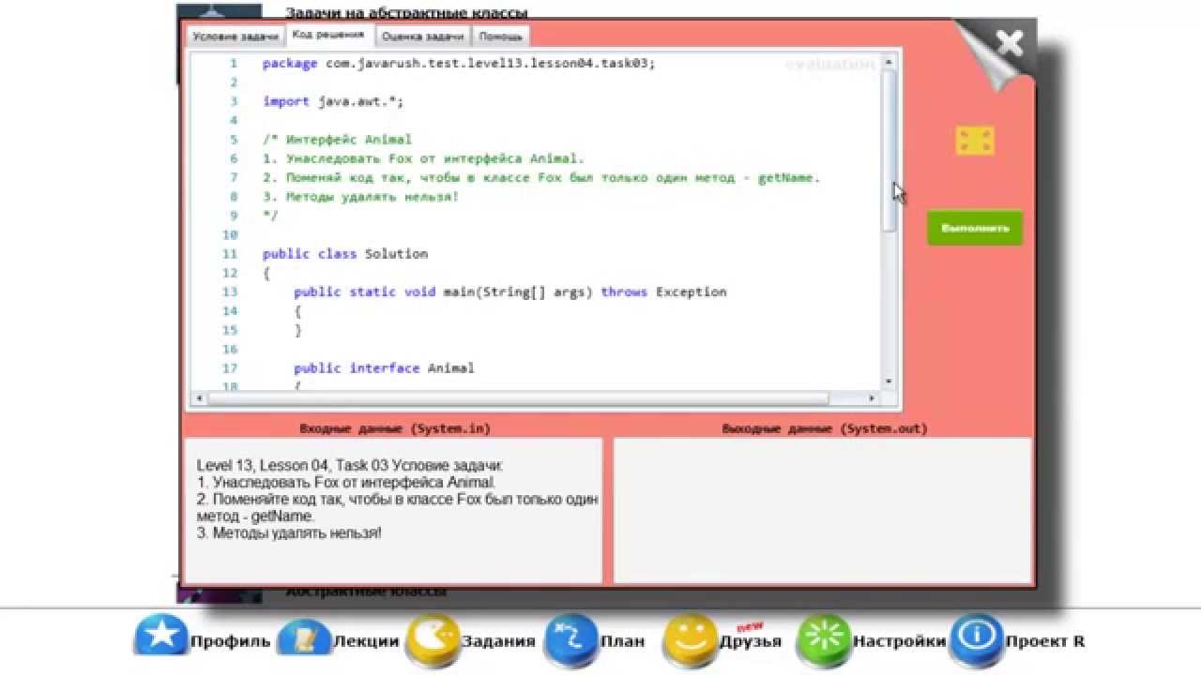
Task: Click line number 11 in gutter
Action: point(231,254)
